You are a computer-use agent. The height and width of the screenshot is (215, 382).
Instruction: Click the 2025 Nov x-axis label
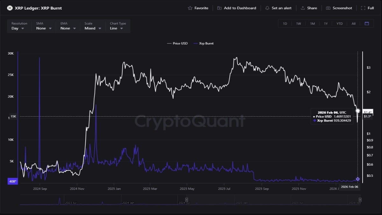pyautogui.click(x=299, y=189)
